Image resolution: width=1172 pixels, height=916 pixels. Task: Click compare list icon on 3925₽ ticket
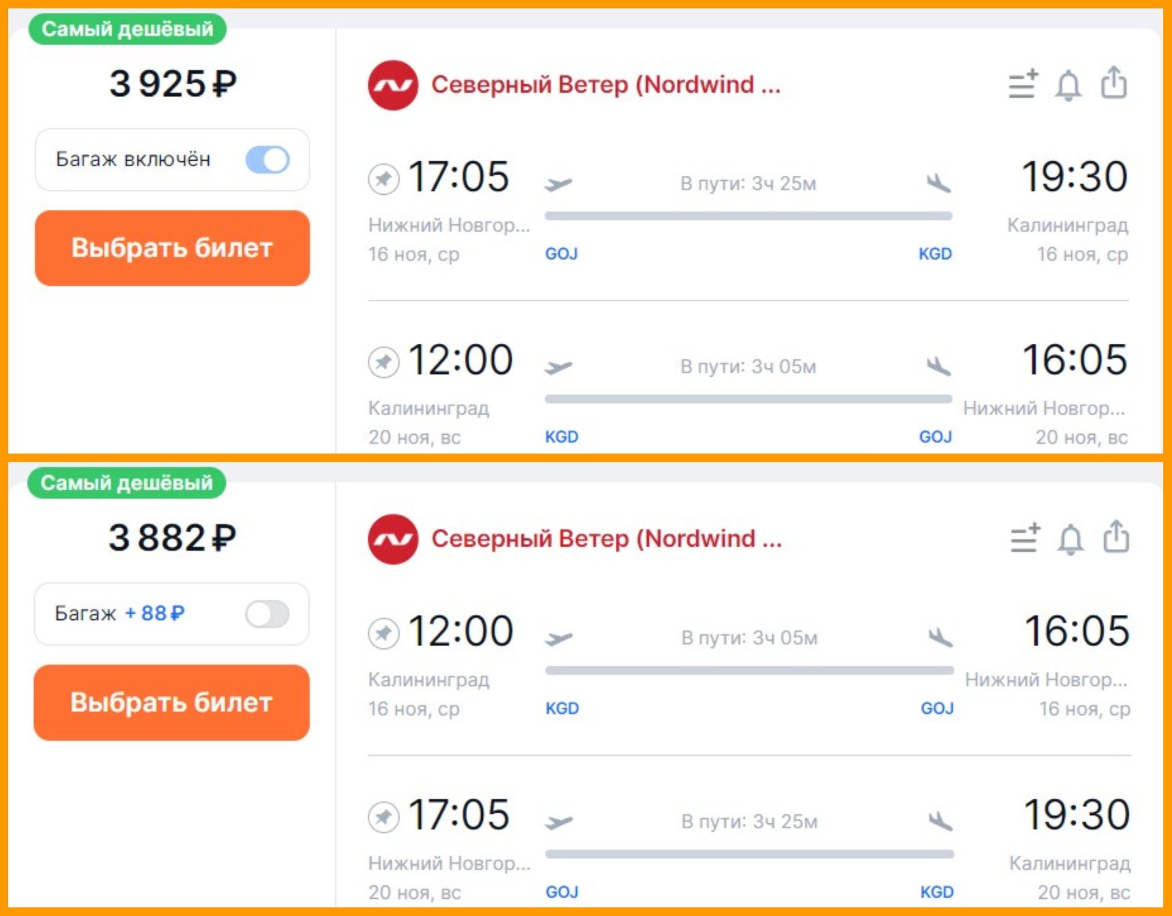tap(1023, 84)
